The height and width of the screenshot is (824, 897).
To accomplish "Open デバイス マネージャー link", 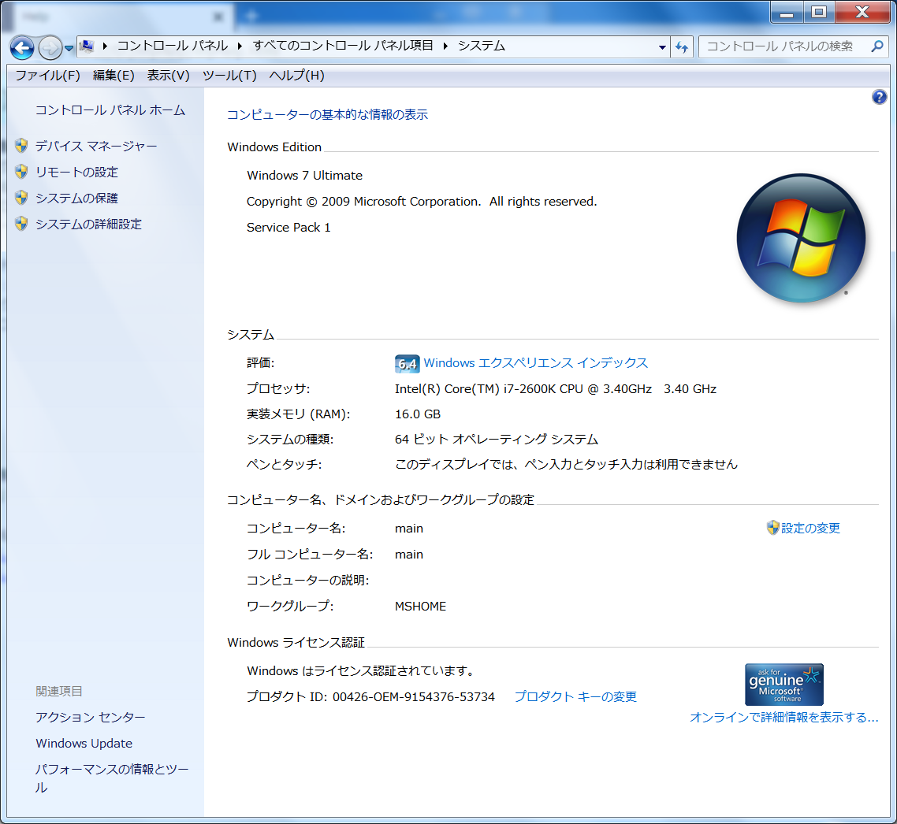I will 96,147.
